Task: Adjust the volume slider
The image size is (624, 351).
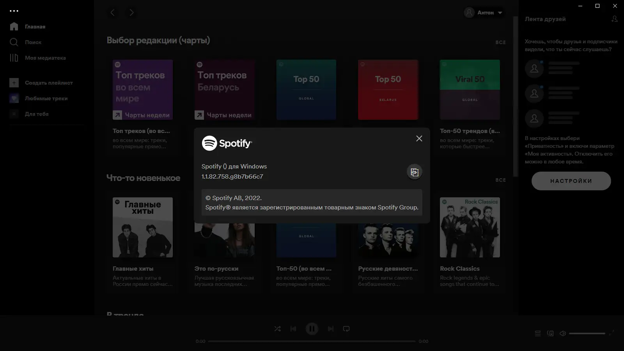Action: 587,333
